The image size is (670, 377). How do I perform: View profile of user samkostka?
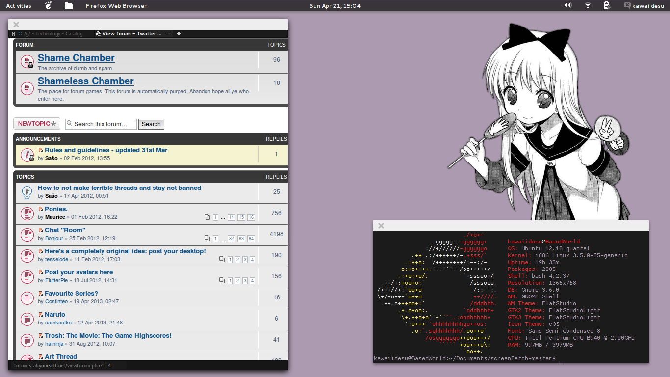58,323
